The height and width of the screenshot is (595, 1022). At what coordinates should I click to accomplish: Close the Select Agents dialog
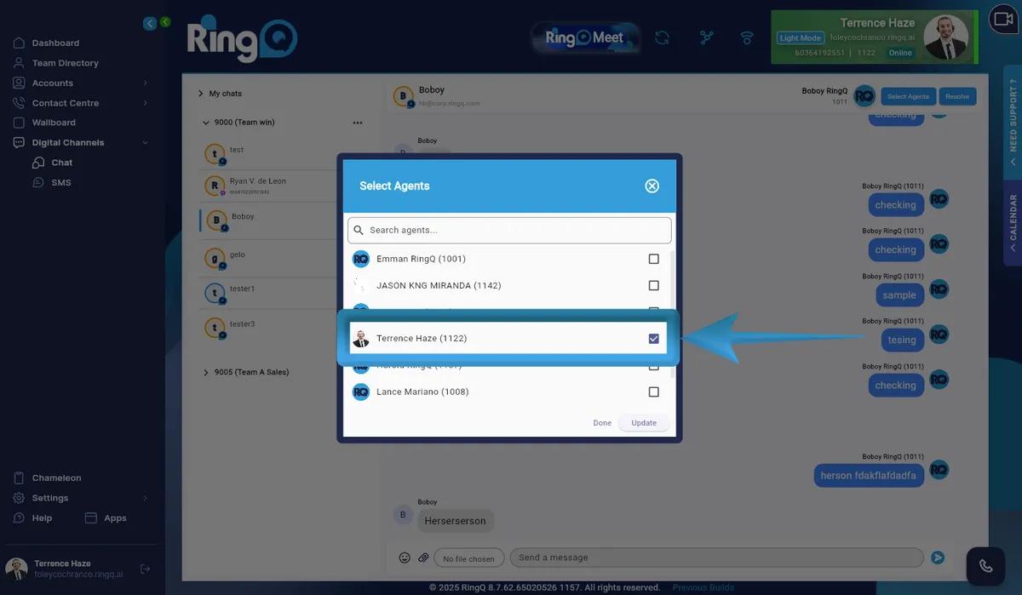tap(652, 186)
